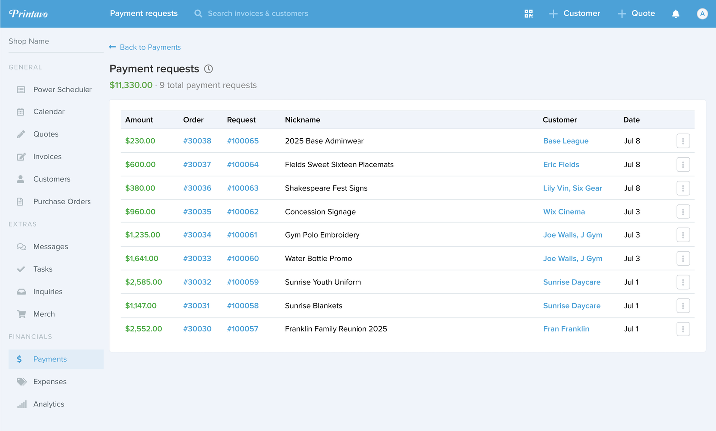Click the Calendar sidebar icon
This screenshot has width=716, height=431.
click(21, 112)
